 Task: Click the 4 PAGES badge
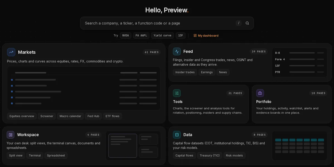coord(93,135)
